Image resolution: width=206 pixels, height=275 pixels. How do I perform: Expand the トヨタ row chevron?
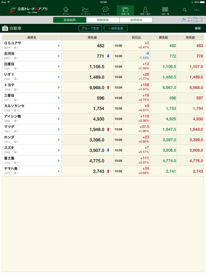pyautogui.click(x=59, y=88)
